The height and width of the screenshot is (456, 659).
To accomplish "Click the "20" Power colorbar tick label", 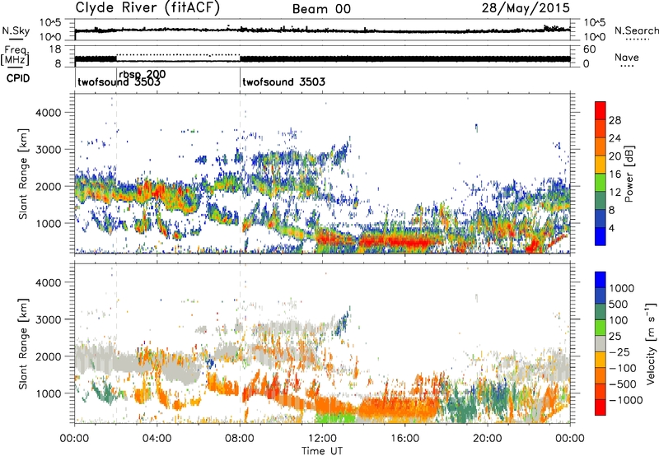I will click(615, 156).
